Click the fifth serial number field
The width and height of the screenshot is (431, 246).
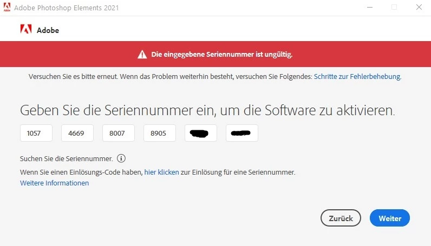tap(201, 133)
